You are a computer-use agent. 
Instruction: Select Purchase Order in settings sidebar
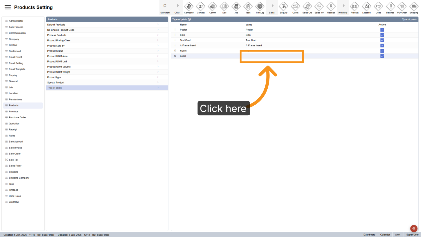[x=23, y=117]
